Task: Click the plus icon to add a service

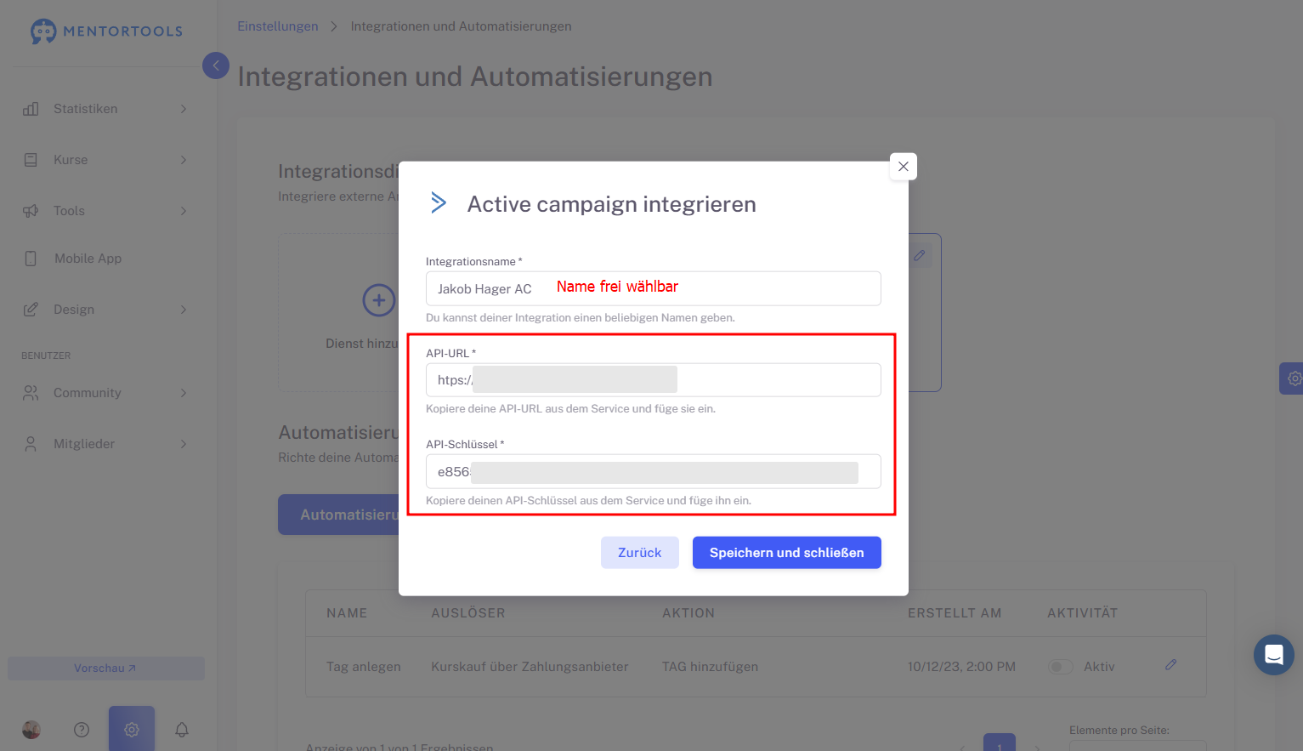Action: coord(379,300)
